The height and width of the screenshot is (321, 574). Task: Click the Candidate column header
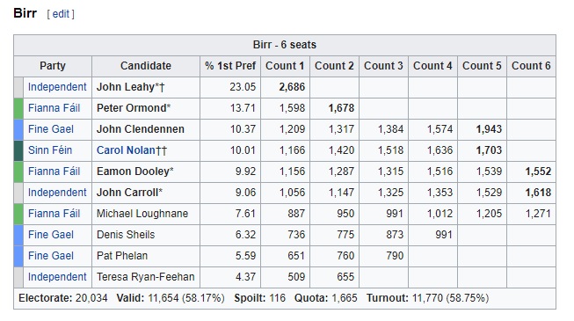point(146,66)
